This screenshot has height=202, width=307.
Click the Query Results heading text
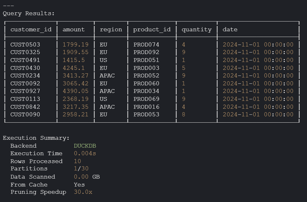click(x=29, y=13)
